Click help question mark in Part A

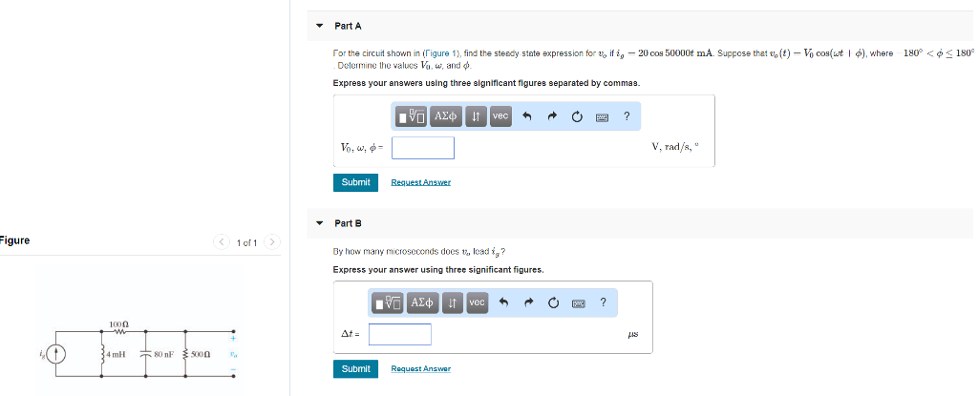pyautogui.click(x=627, y=116)
